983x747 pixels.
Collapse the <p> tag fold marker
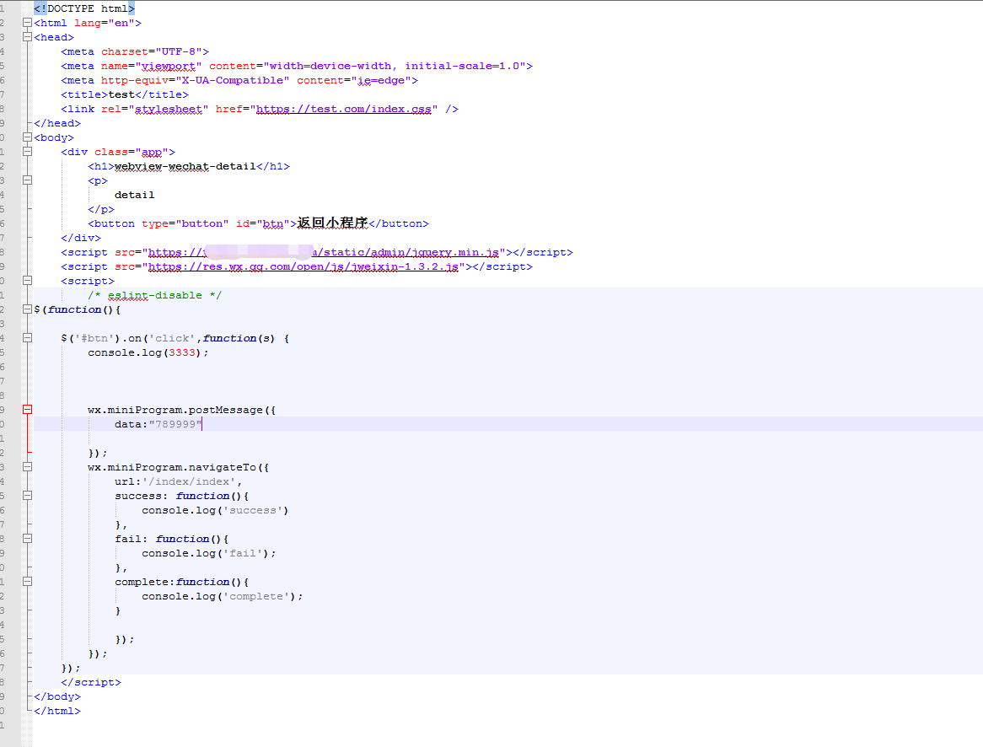pyautogui.click(x=27, y=180)
